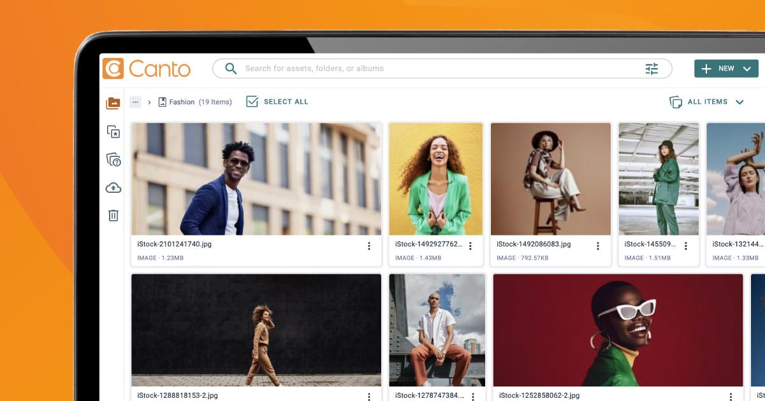Click the (19 Items) count text
The image size is (765, 401).
[x=215, y=102]
